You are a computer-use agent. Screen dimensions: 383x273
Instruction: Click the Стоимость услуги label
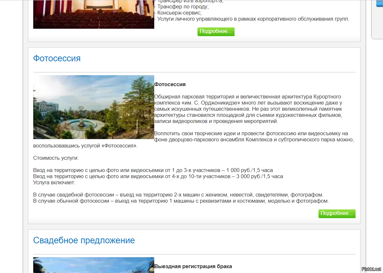point(56,158)
